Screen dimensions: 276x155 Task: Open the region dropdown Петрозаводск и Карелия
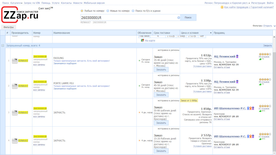[x=232, y=3]
